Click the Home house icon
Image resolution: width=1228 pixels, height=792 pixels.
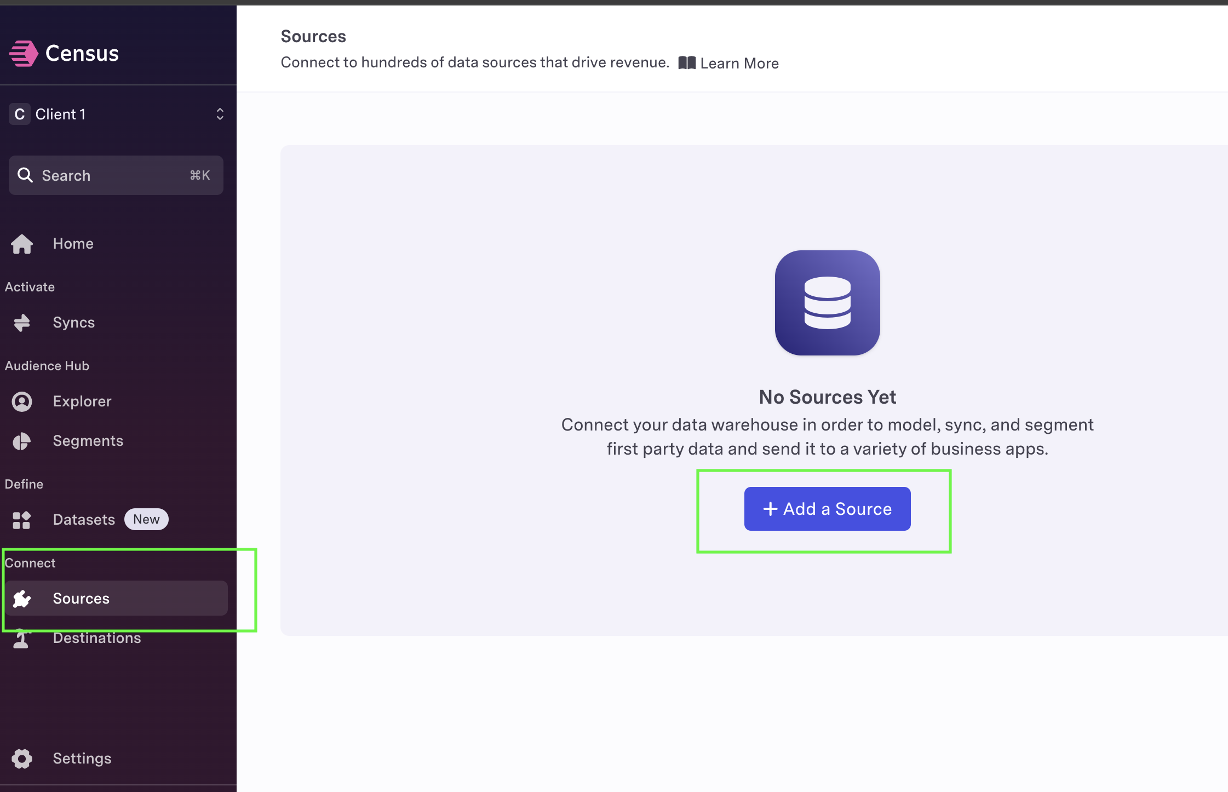pyautogui.click(x=22, y=244)
